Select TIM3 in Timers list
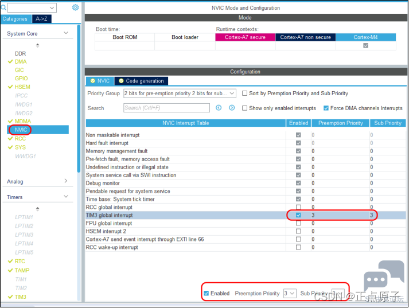Image resolution: width=409 pixels, height=308 pixels. tap(20, 297)
